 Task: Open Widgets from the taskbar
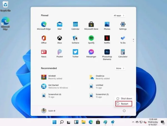click(76, 122)
